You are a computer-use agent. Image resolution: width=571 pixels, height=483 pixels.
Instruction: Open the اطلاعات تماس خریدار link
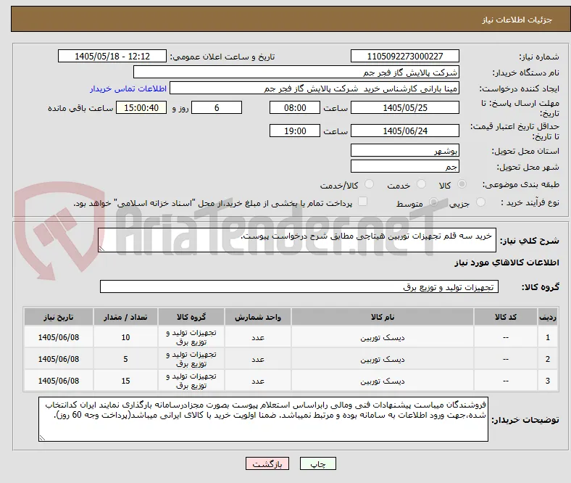click(x=128, y=88)
